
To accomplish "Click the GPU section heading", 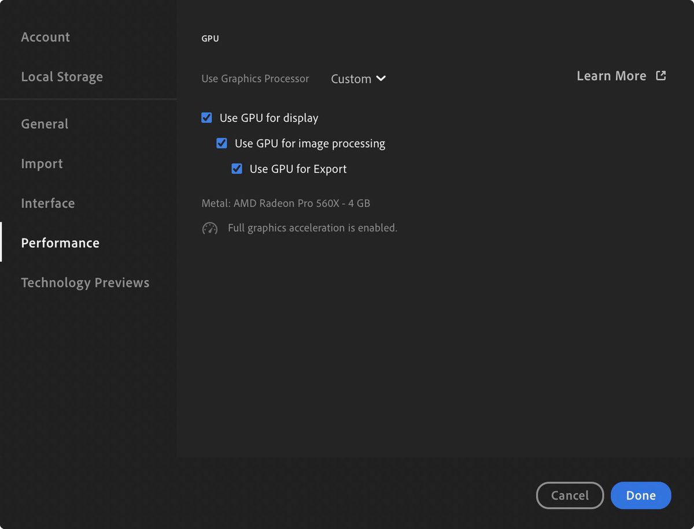I will [x=210, y=38].
